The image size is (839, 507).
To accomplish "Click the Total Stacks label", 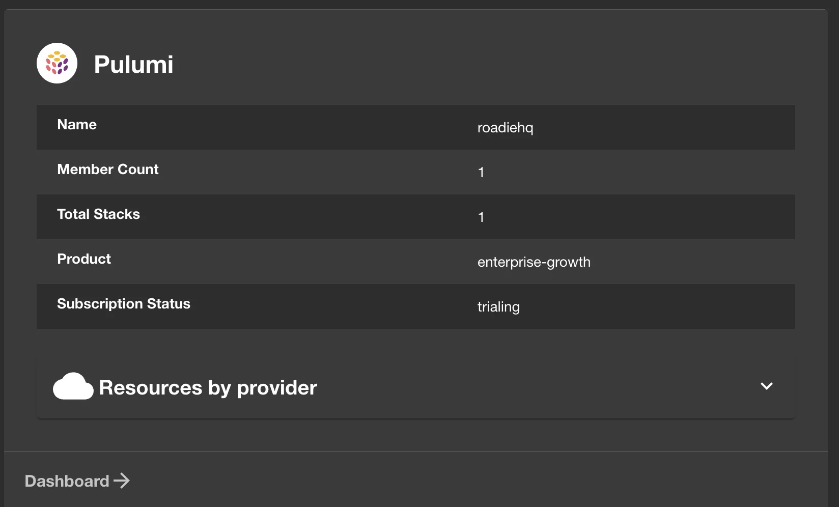I will click(98, 214).
